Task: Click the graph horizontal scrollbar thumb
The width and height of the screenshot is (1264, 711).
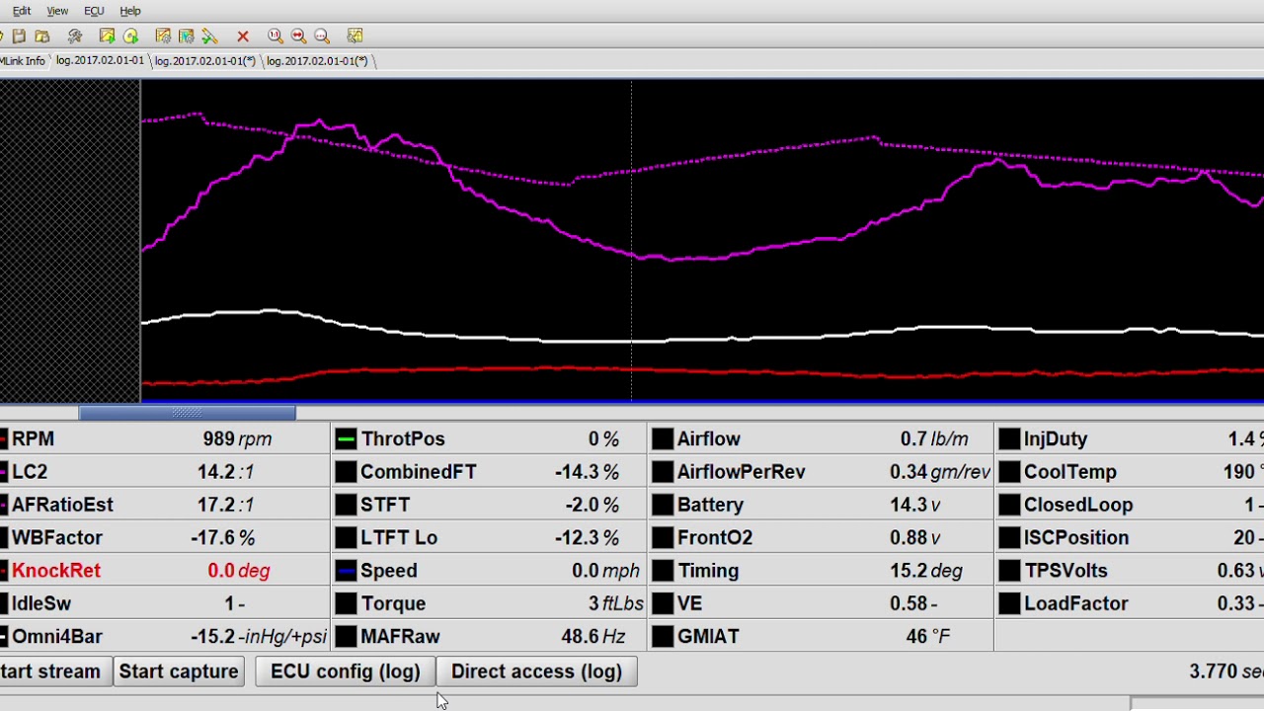Action: [187, 413]
